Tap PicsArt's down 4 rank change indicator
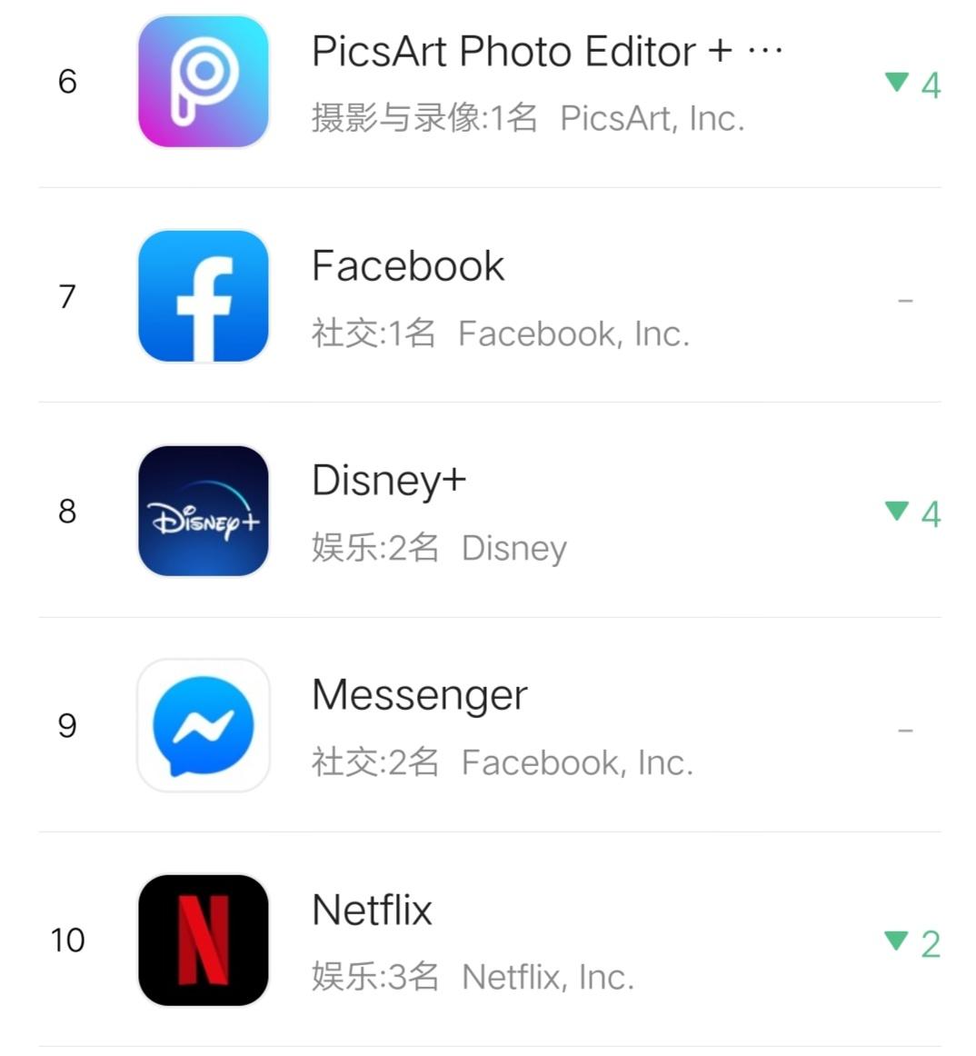 (x=912, y=85)
